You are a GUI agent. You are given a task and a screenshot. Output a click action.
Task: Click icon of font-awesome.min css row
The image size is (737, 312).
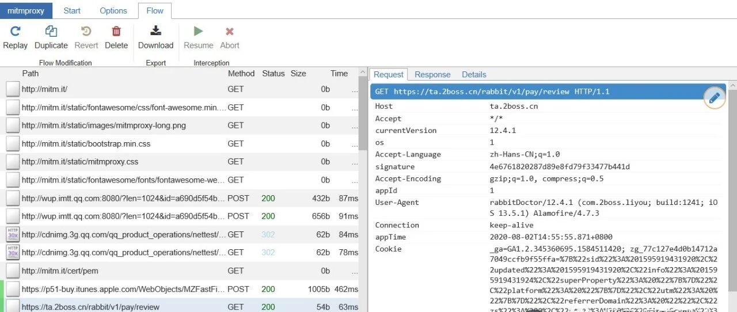(x=13, y=107)
